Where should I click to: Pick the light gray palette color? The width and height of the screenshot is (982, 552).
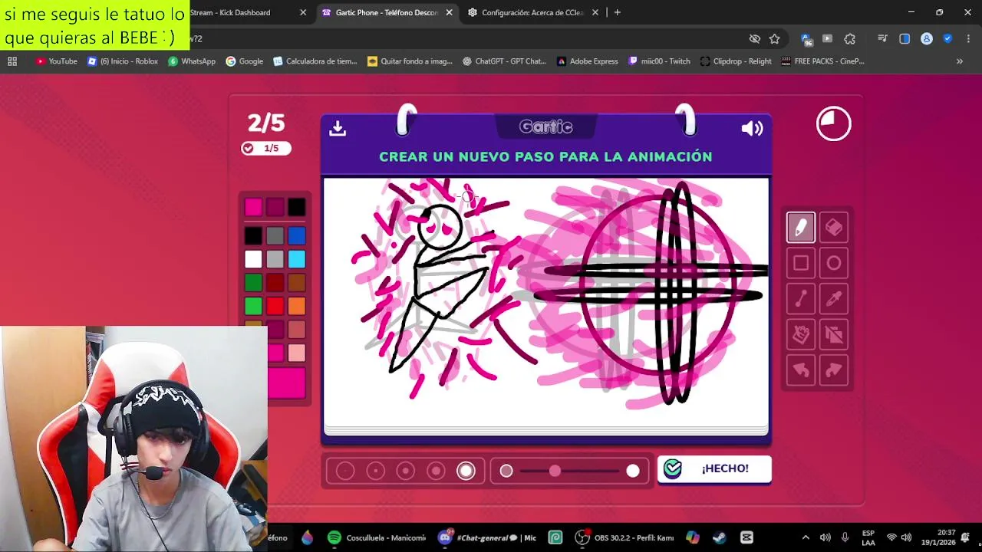coord(275,259)
